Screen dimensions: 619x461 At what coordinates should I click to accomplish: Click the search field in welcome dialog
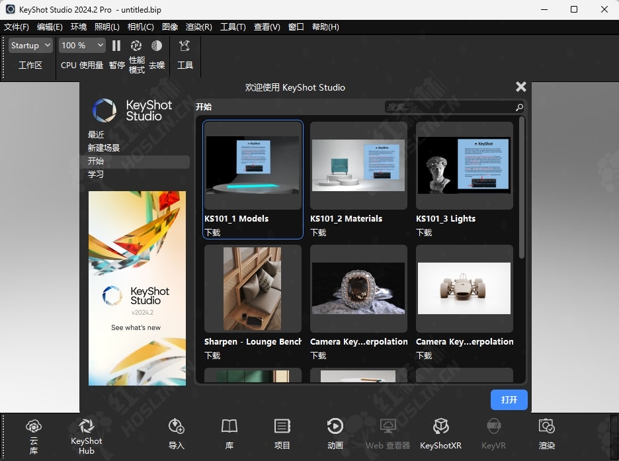click(x=448, y=107)
